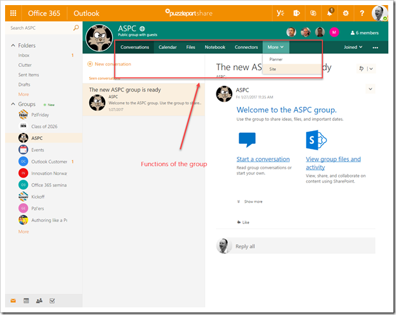This screenshot has height=315, width=396.
Task: Switch to Connectors tab
Action: 246,47
